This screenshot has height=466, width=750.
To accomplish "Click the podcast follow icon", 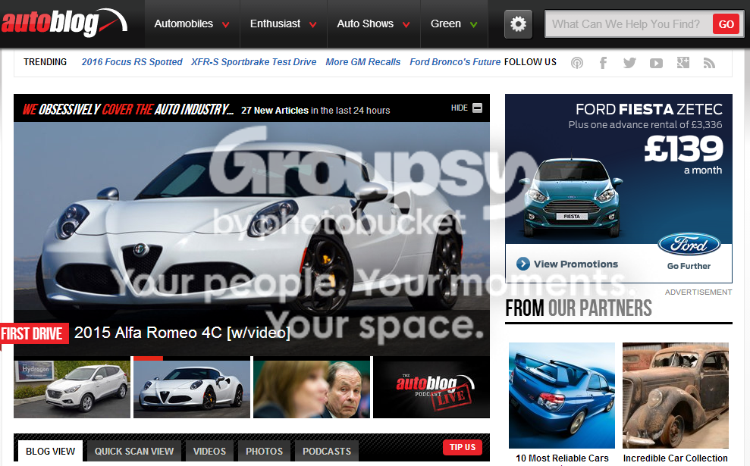I will (577, 63).
